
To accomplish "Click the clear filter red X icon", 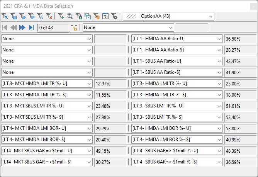I will pos(49,16).
